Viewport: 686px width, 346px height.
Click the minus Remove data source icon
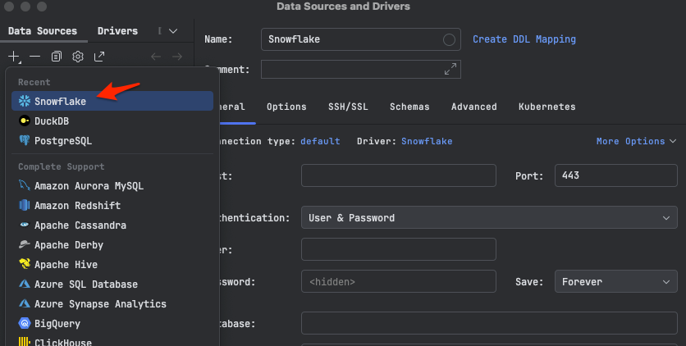[35, 57]
